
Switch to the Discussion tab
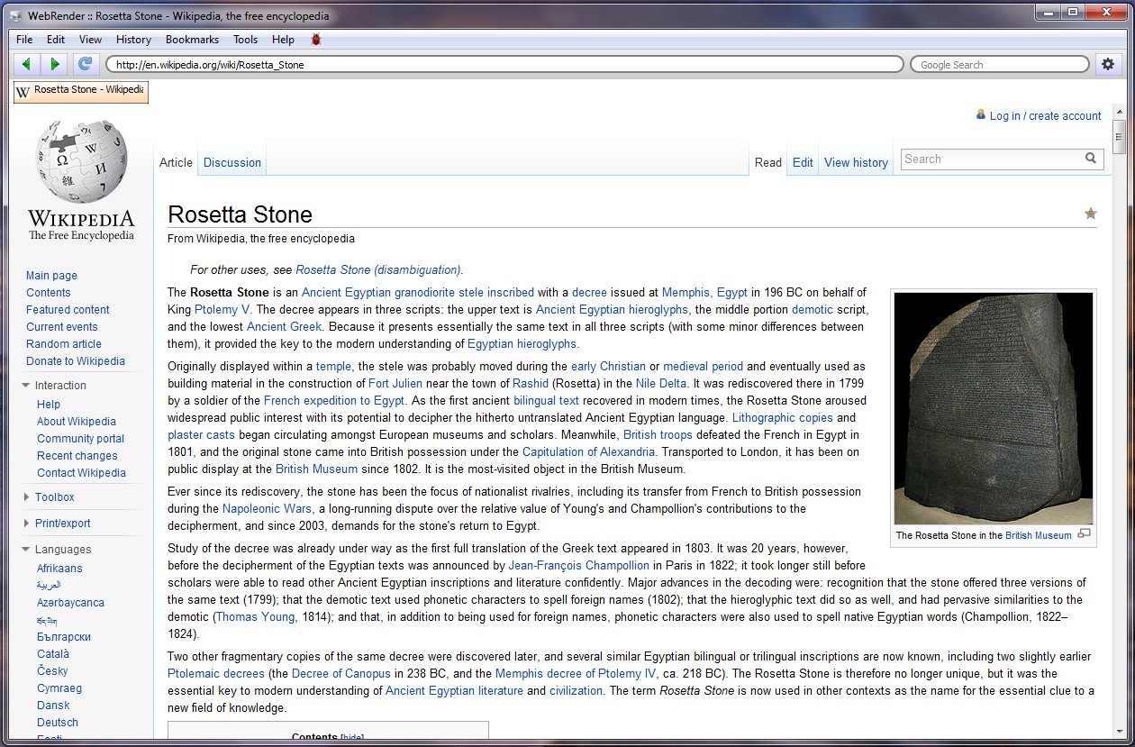(232, 162)
